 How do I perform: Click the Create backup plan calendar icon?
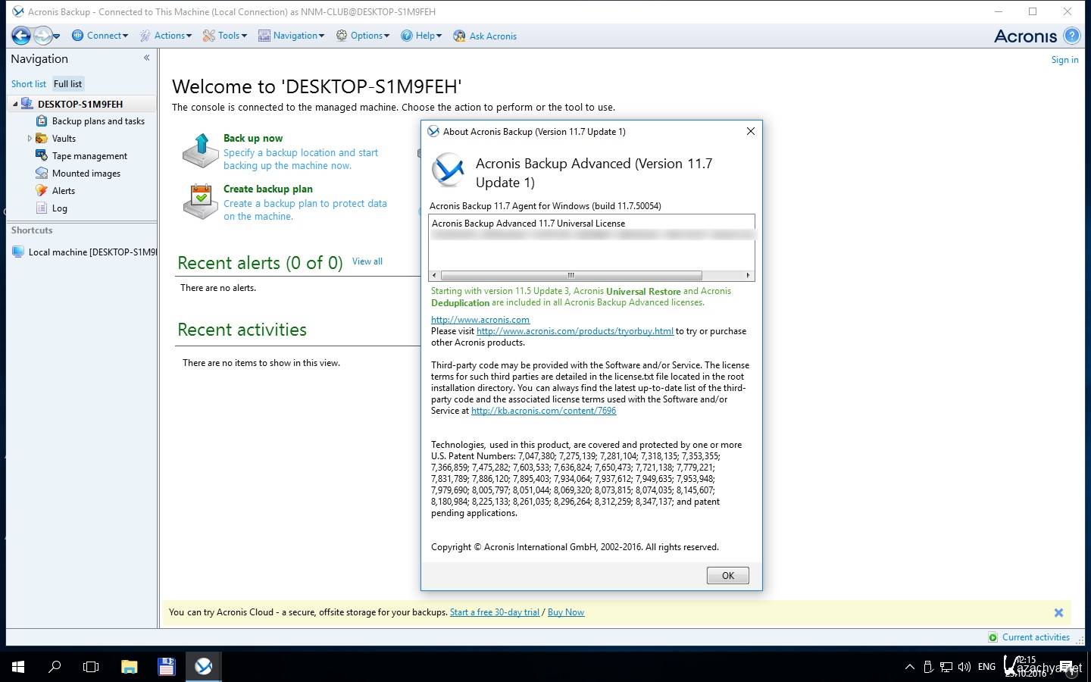200,202
